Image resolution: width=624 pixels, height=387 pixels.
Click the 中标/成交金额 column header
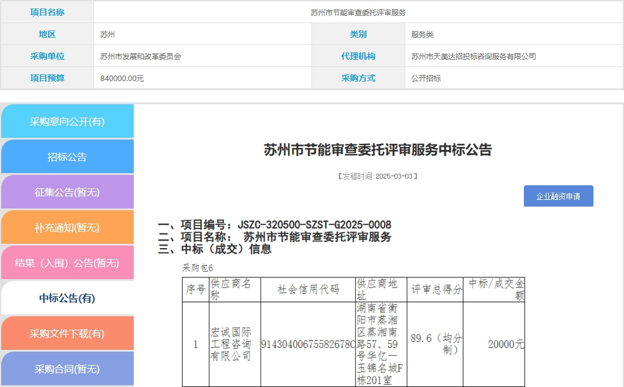click(494, 289)
